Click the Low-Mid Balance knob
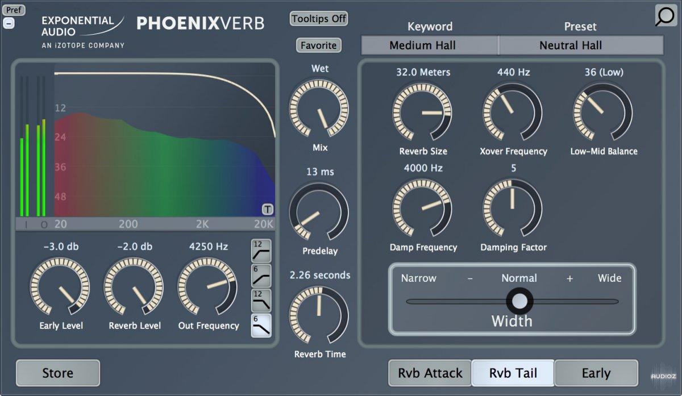 click(x=603, y=112)
